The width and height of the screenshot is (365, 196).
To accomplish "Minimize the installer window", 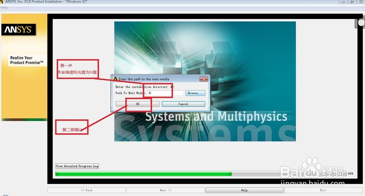I will click(343, 1).
